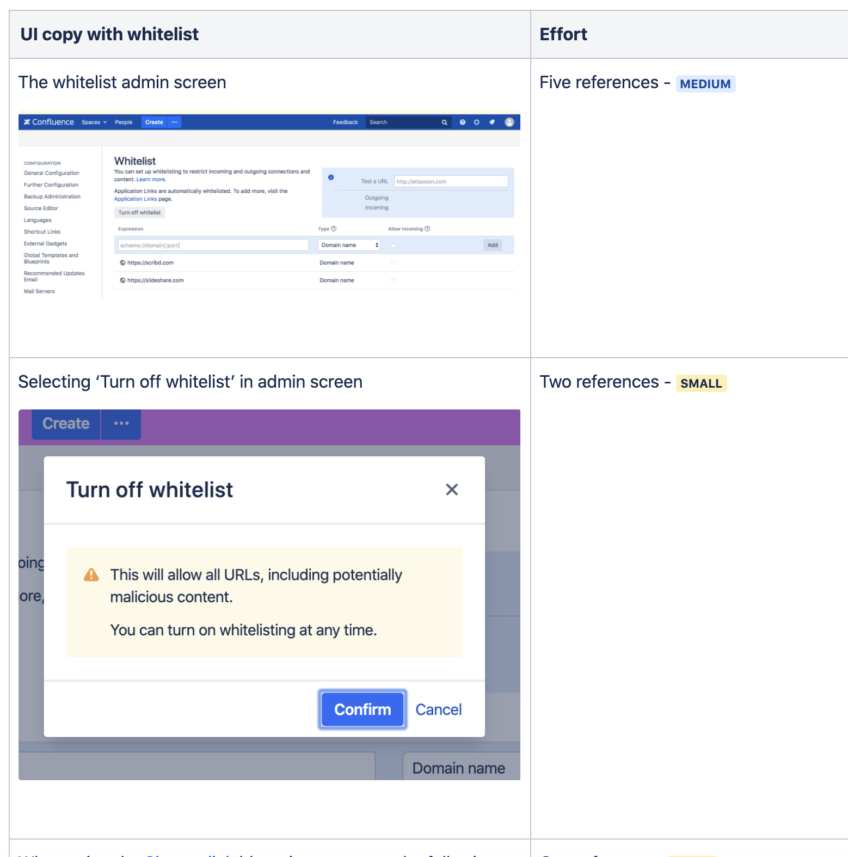This screenshot has height=857, width=848.
Task: Click the Confirm button in the dialog
Action: pyautogui.click(x=362, y=709)
